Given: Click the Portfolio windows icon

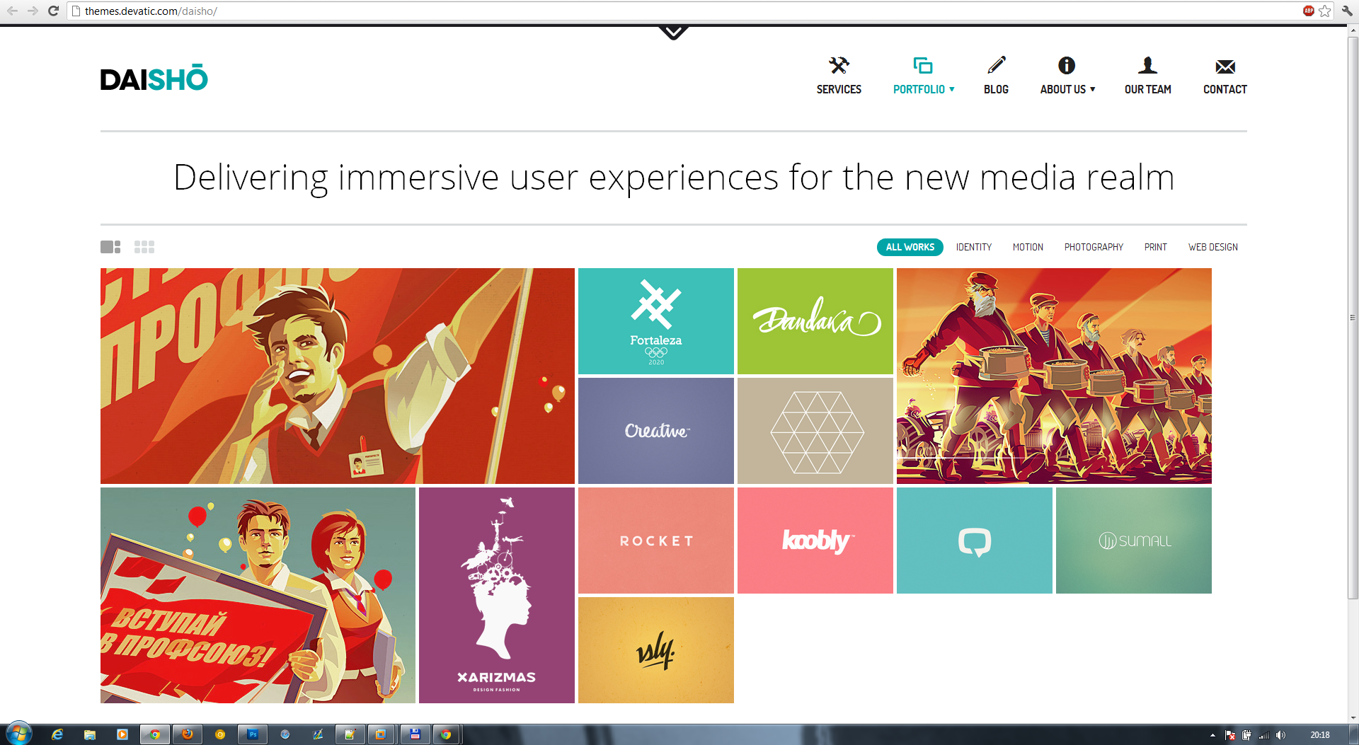Looking at the screenshot, I should tap(923, 66).
